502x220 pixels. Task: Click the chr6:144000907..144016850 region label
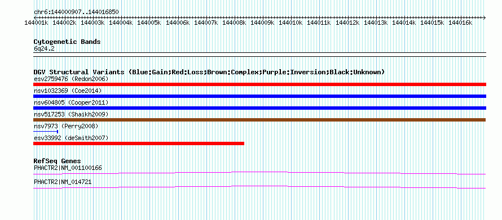tap(76, 12)
